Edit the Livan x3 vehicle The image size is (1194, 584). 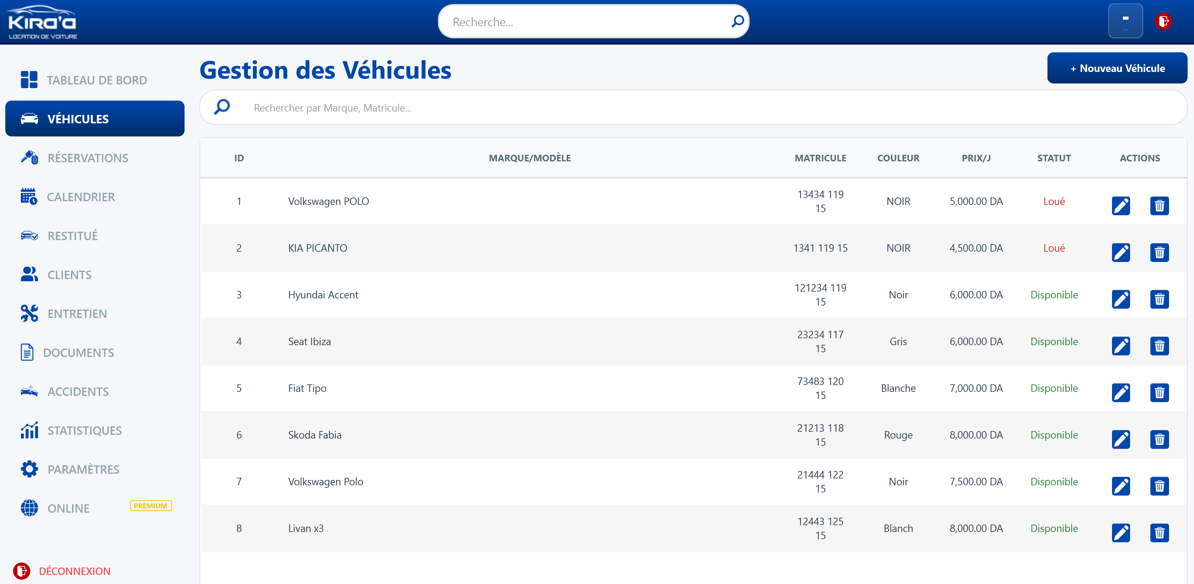click(x=1121, y=533)
